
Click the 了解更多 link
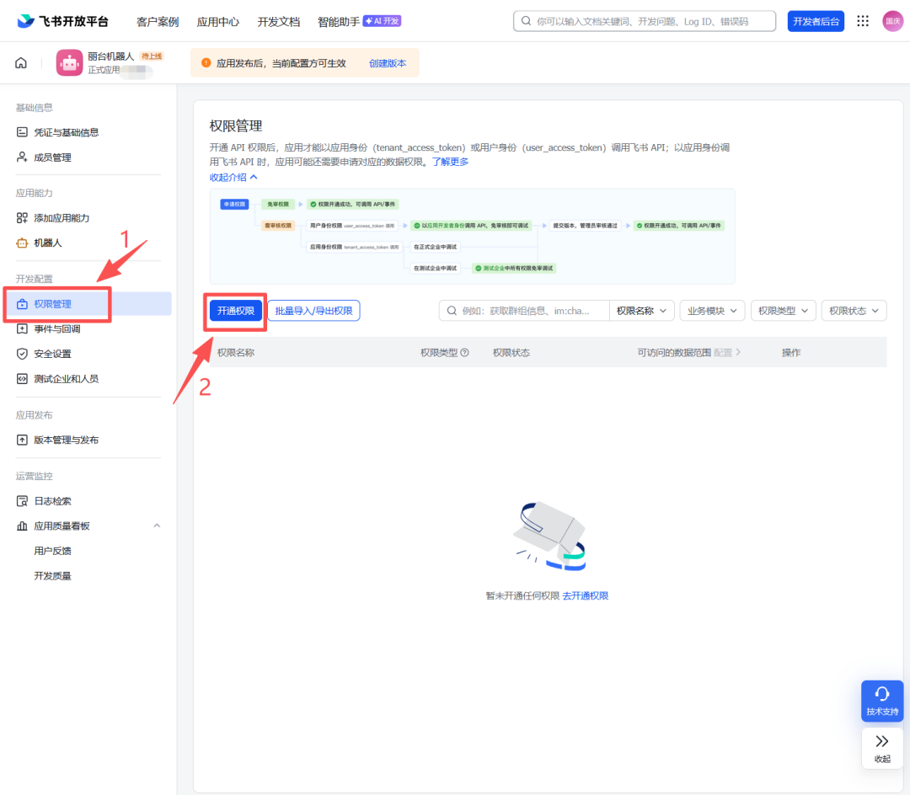[450, 162]
